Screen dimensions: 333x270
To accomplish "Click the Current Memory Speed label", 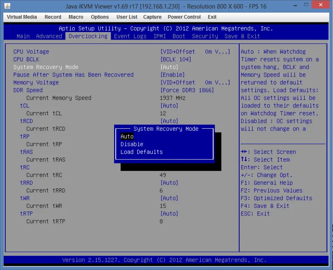I will (x=59, y=98).
